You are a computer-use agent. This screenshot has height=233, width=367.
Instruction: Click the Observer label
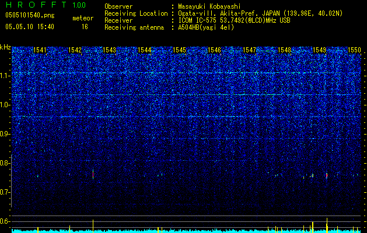(118, 6)
